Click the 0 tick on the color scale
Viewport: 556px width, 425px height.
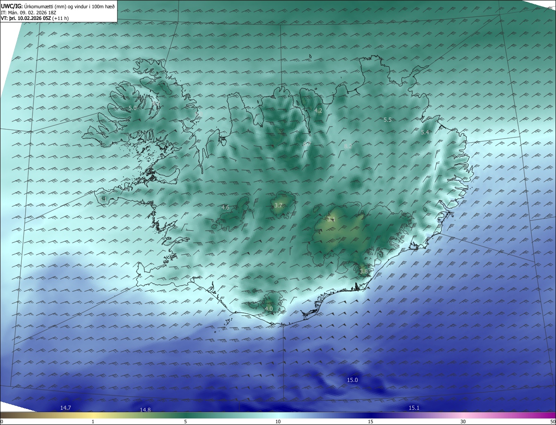coord(2,422)
